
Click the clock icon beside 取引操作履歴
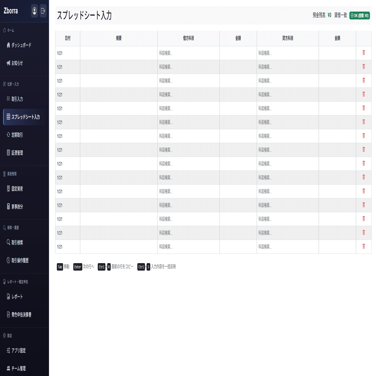tap(8, 260)
